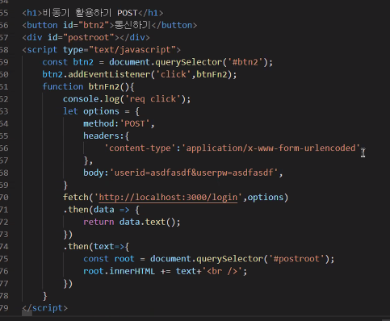390x321 pixels.
Task: Click the function keyword before btnFn2()
Action: [63, 86]
